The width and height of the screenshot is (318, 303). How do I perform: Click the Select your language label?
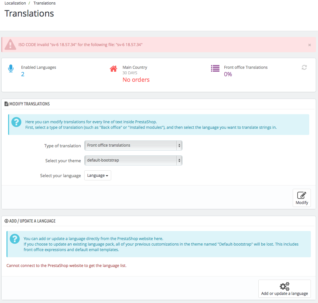click(x=60, y=176)
